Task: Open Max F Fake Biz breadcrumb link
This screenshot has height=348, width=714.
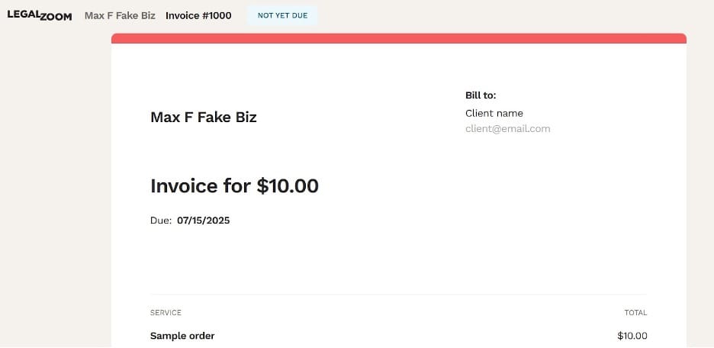Action: [120, 15]
